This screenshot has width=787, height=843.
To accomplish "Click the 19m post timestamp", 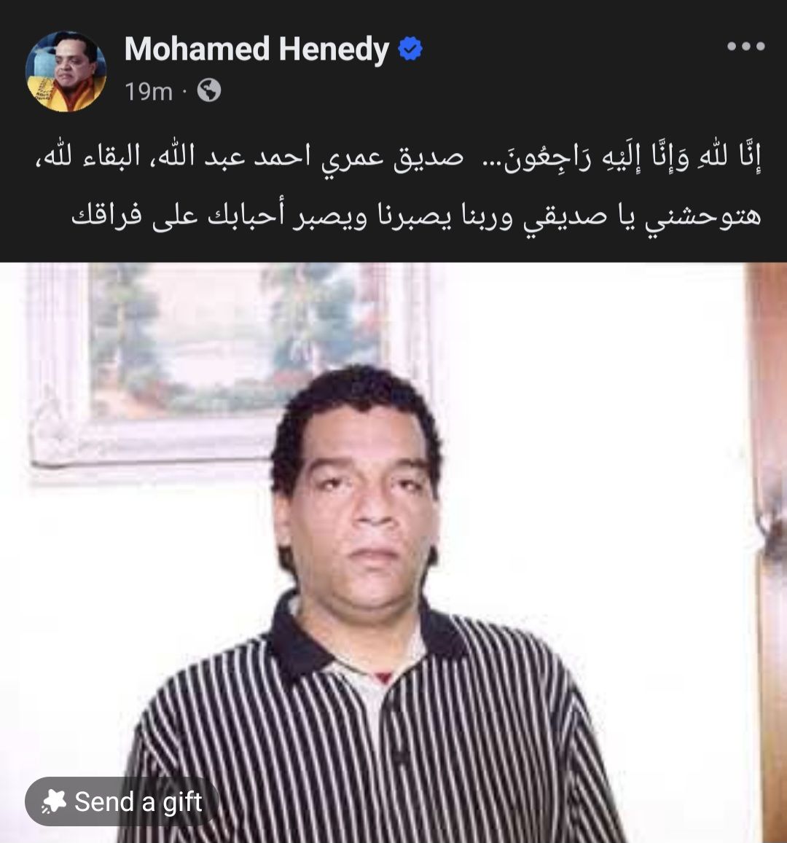I will pyautogui.click(x=149, y=91).
